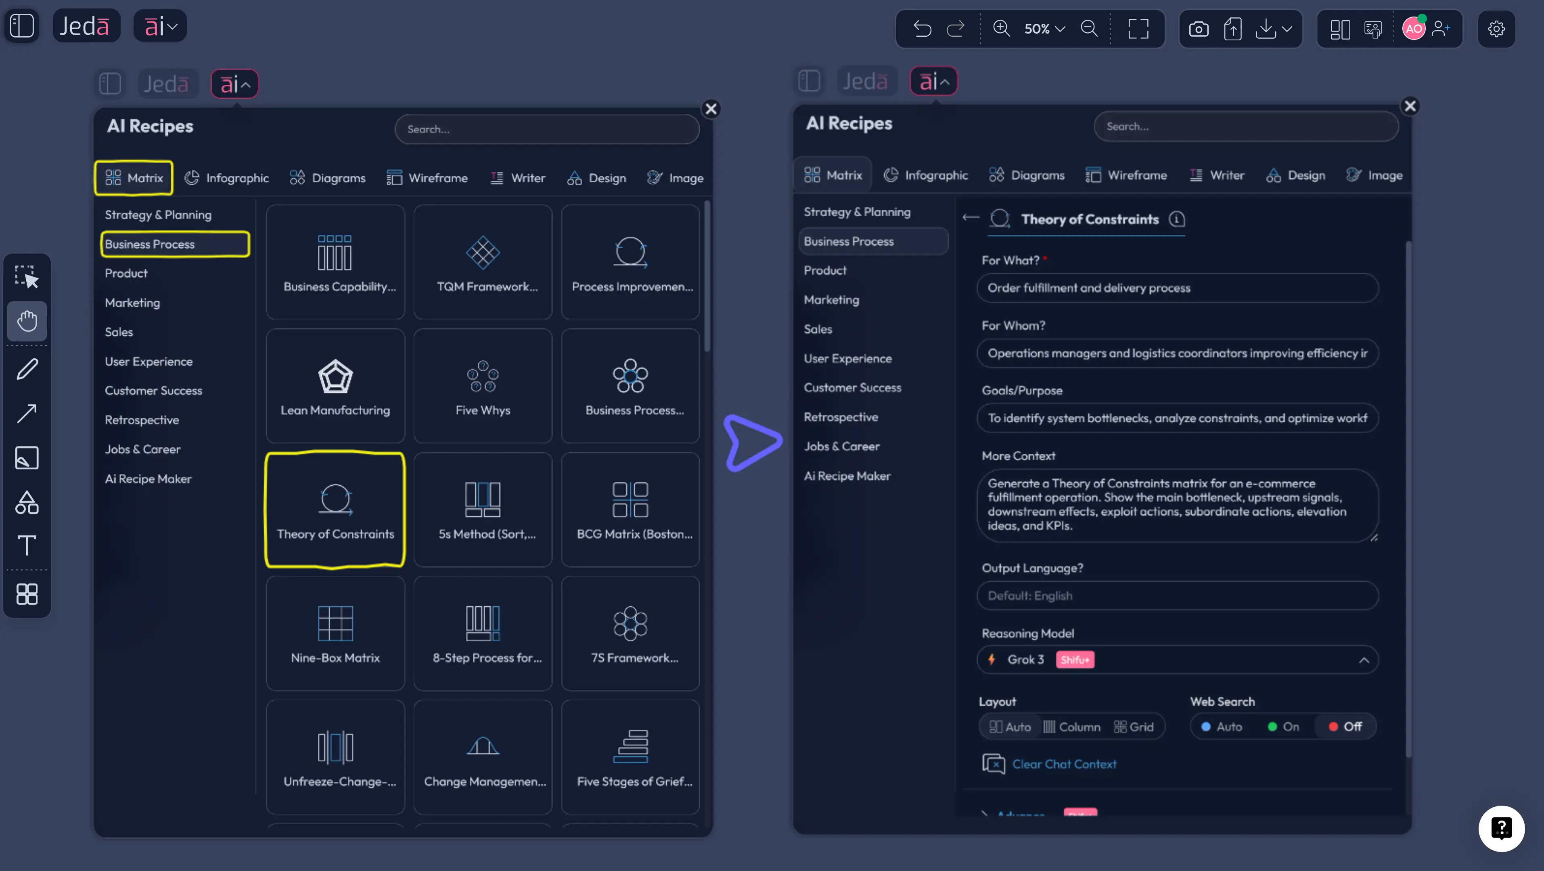
Task: Click the undo arrow icon
Action: [x=922, y=29]
